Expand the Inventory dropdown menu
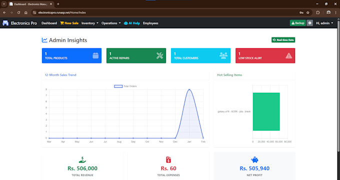 click(x=90, y=23)
